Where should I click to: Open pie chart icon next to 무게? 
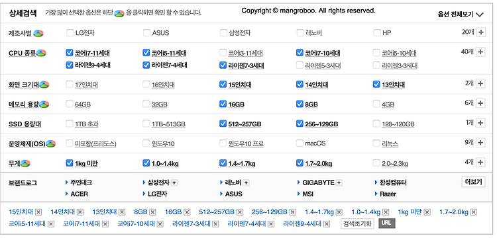tap(25, 163)
